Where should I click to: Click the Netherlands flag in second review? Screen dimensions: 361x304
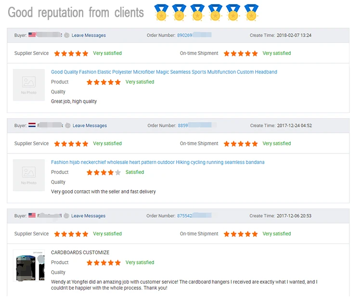click(33, 125)
